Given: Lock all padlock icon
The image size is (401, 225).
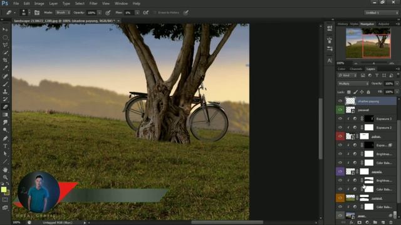Looking at the screenshot, I should coord(368,92).
